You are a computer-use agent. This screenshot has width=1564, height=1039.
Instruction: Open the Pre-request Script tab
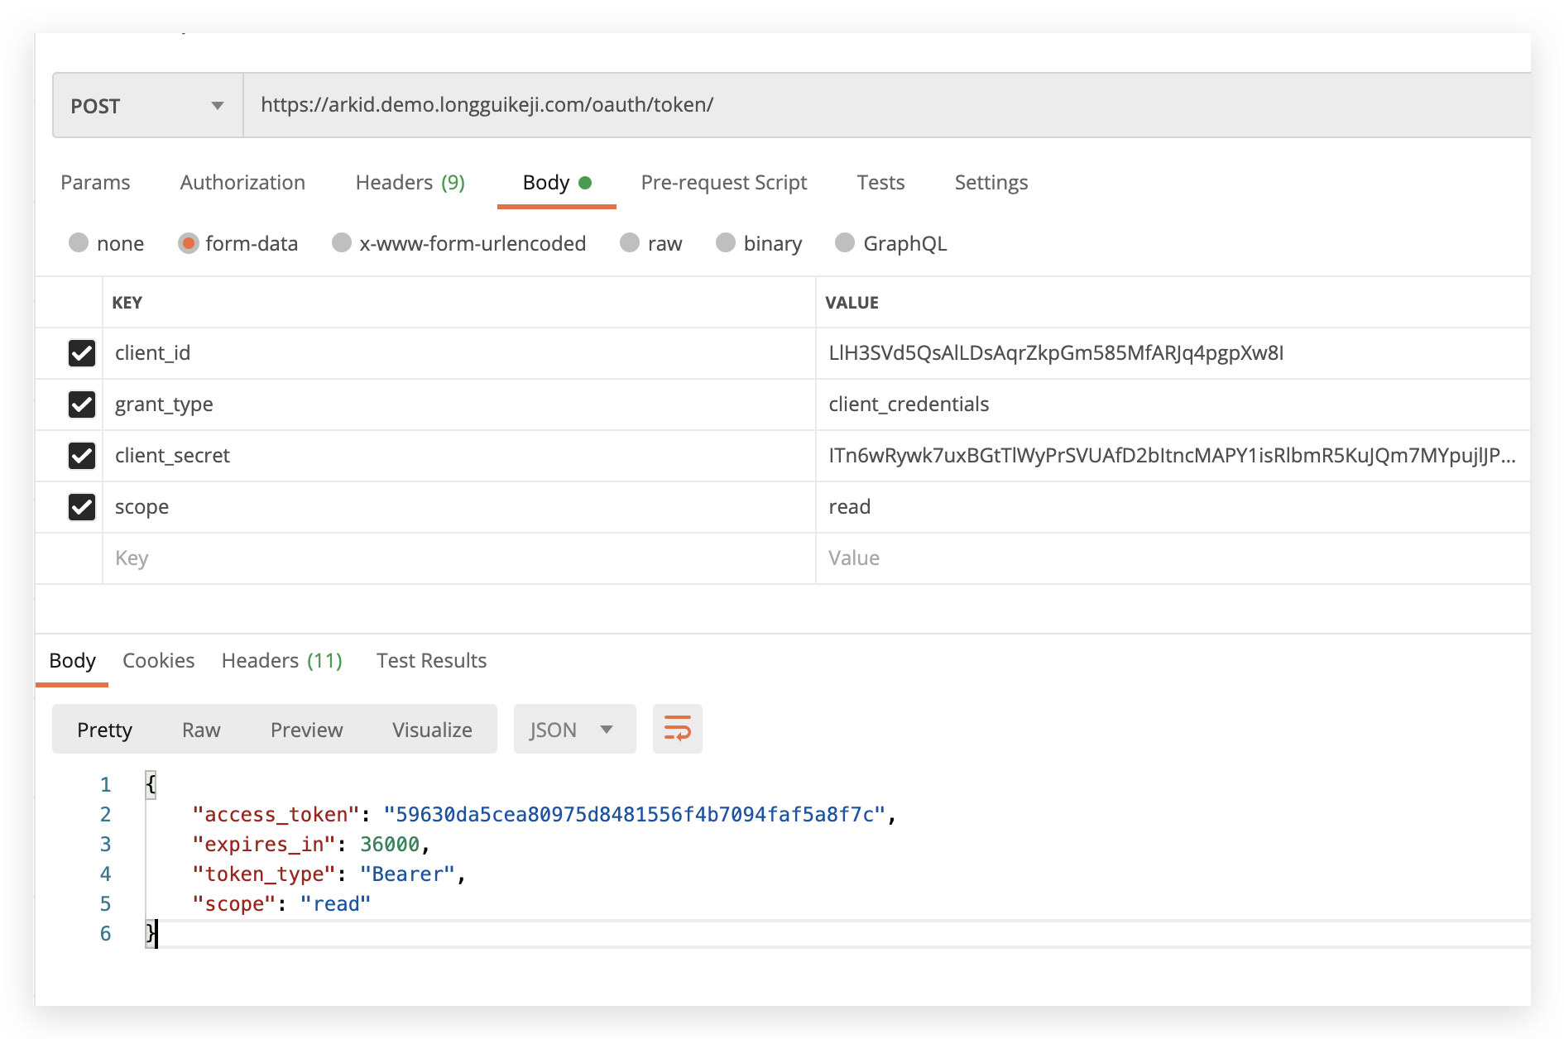pyautogui.click(x=723, y=183)
